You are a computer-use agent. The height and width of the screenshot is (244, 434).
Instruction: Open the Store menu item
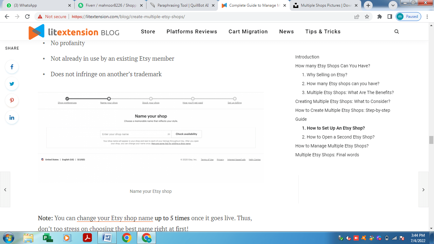pyautogui.click(x=148, y=31)
